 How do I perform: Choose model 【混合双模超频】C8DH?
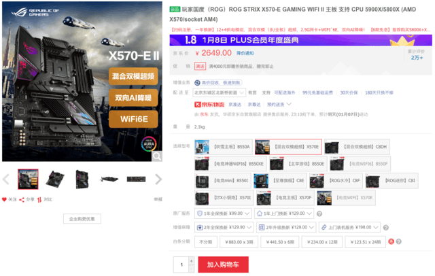click(x=357, y=147)
